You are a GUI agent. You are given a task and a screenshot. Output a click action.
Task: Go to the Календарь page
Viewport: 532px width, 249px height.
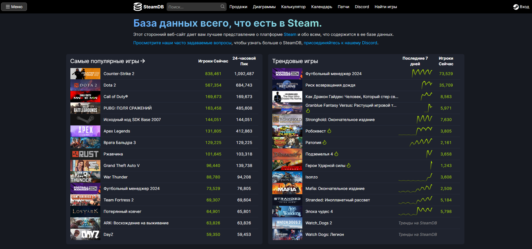(322, 7)
